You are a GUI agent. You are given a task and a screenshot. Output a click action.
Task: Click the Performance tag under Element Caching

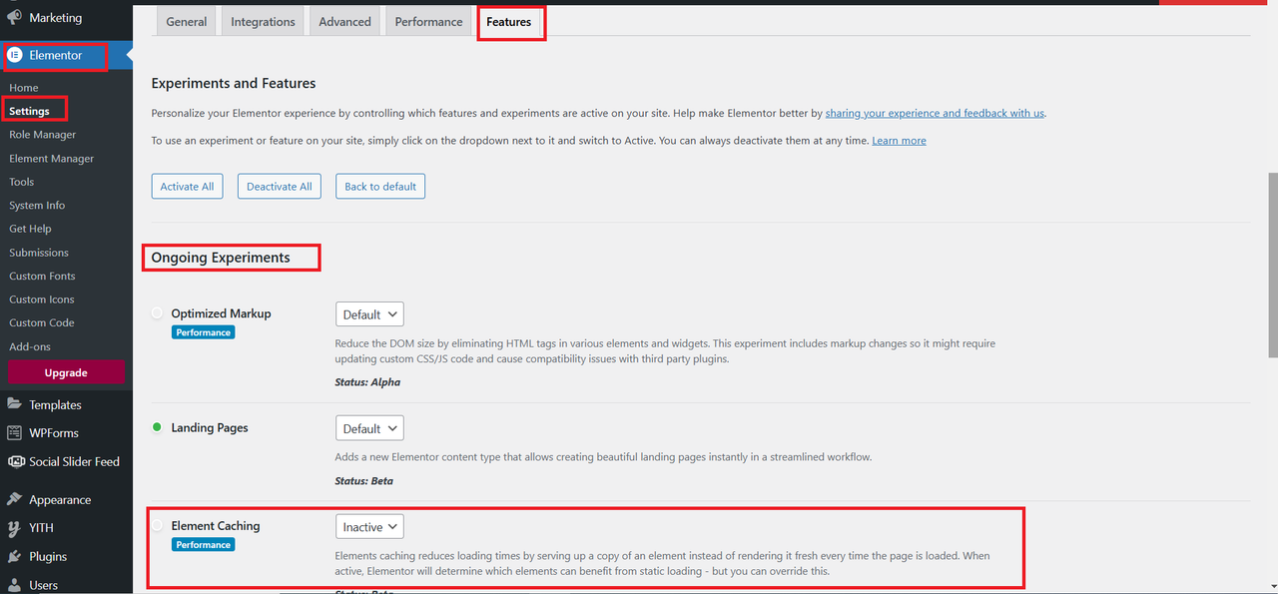tap(204, 545)
